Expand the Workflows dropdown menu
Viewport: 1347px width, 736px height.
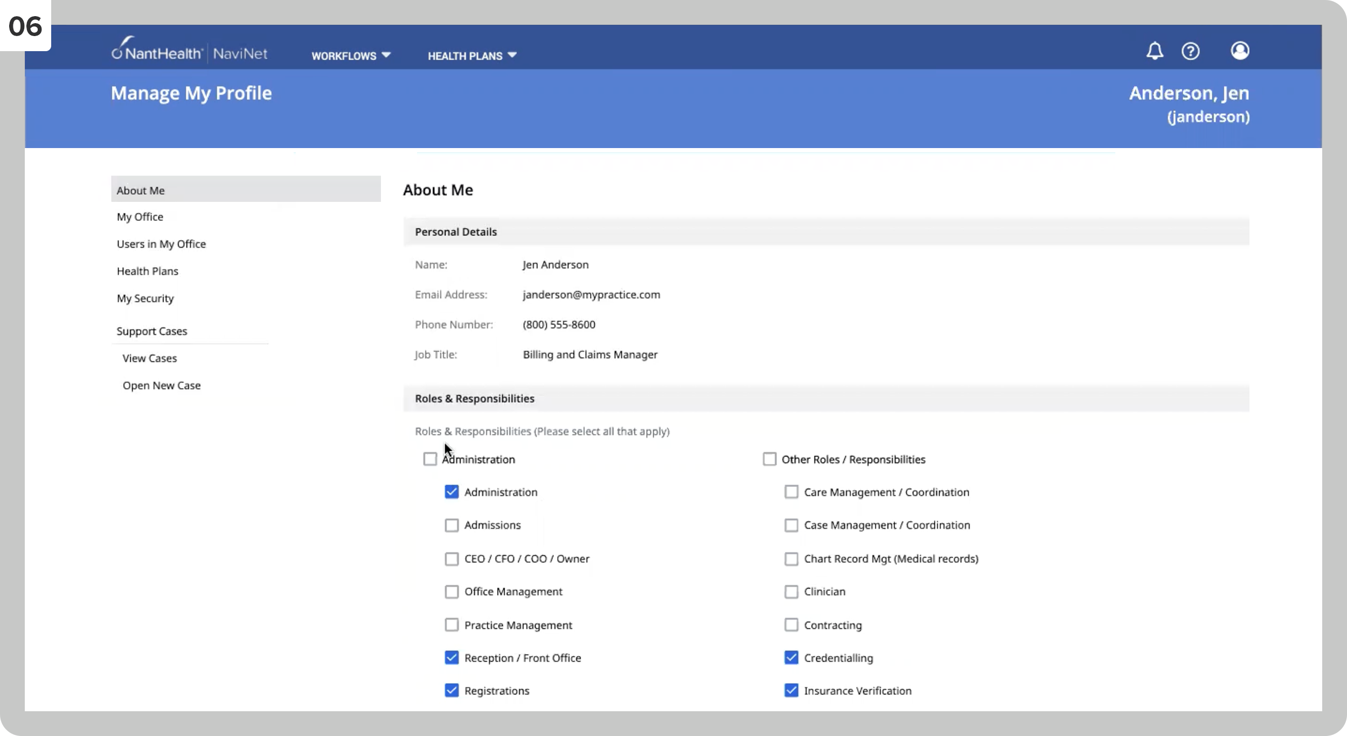pyautogui.click(x=351, y=55)
